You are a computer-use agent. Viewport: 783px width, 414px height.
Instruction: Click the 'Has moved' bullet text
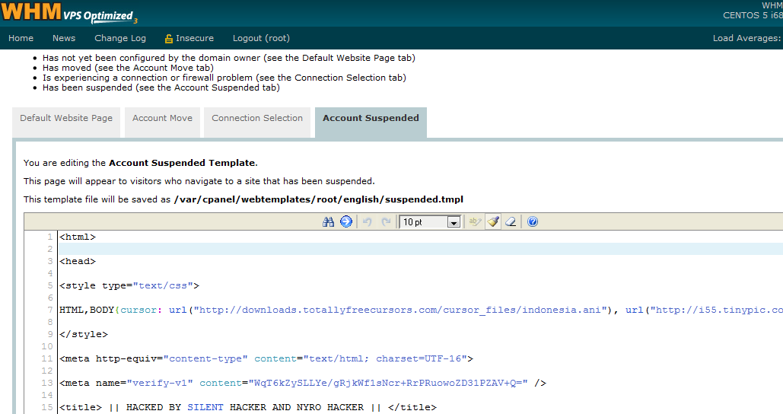[128, 68]
